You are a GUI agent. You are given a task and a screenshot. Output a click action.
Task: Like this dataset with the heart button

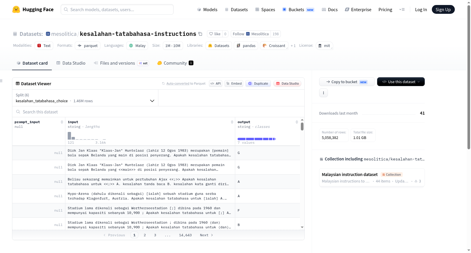pyautogui.click(x=215, y=34)
